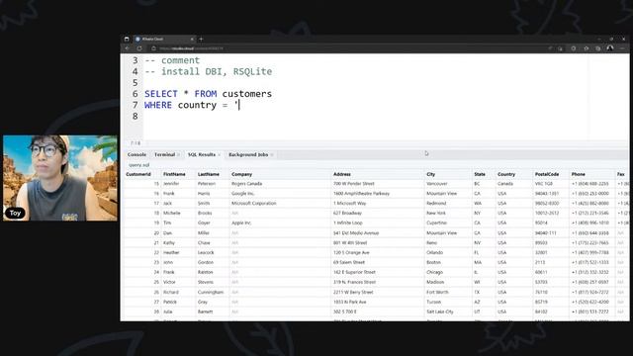Click the Phone column header
633x356 pixels.
click(578, 174)
